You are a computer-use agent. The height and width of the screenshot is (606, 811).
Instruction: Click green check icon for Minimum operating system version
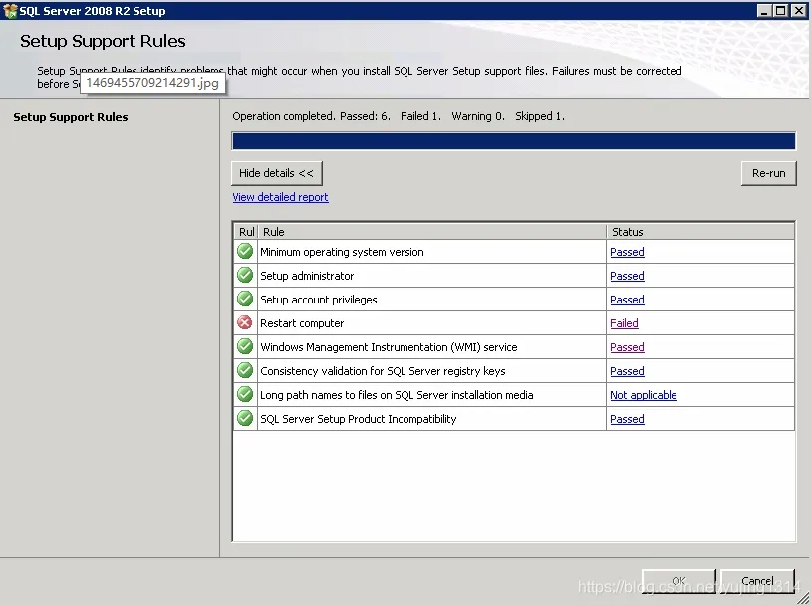click(x=245, y=251)
